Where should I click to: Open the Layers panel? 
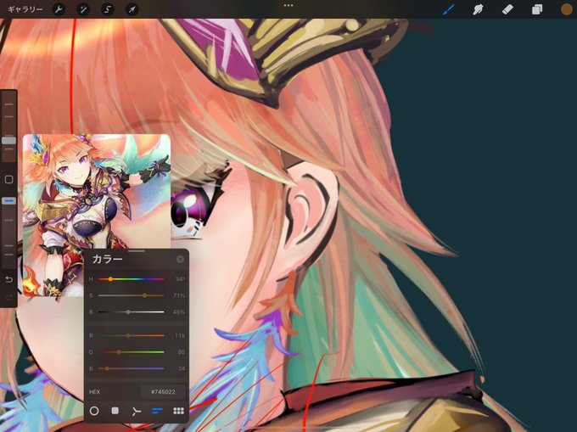pyautogui.click(x=537, y=9)
